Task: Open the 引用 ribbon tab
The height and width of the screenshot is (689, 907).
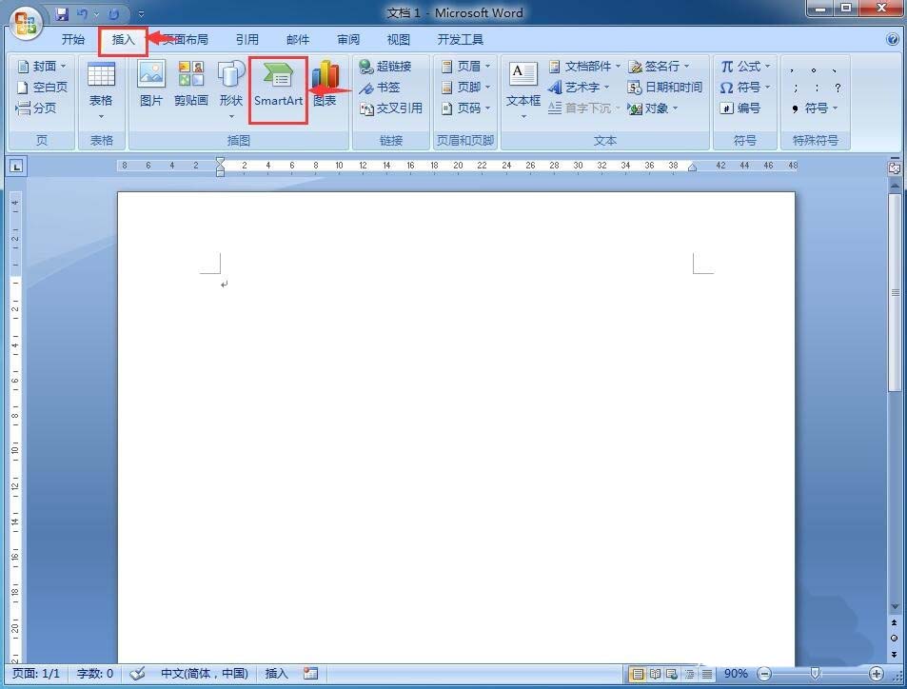Action: point(247,39)
